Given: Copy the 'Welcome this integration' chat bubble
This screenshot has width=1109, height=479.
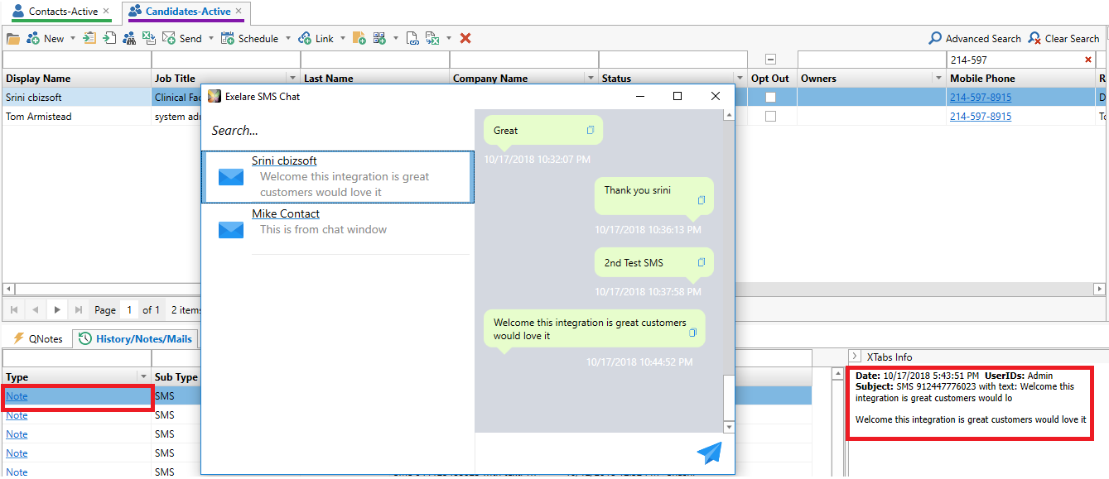Looking at the screenshot, I should point(693,333).
